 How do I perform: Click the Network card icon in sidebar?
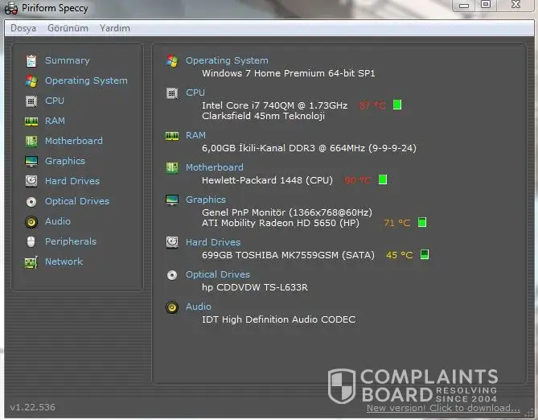coord(31,262)
